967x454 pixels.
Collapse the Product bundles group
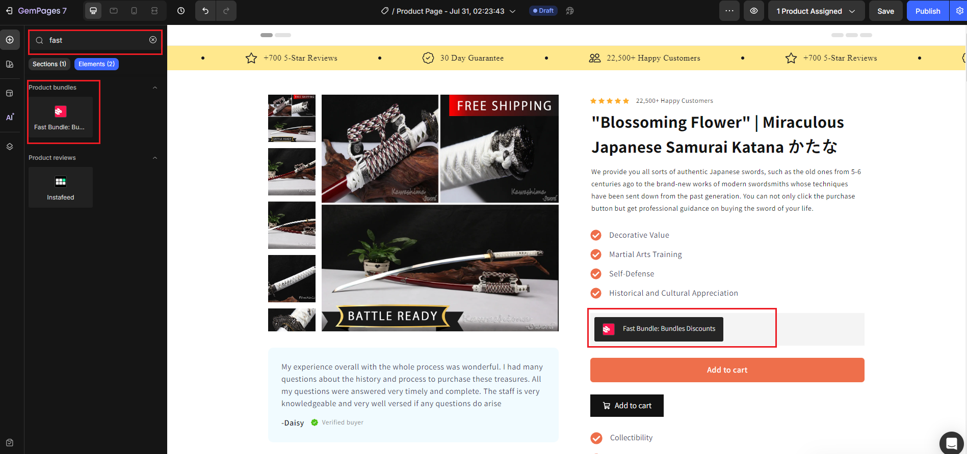coord(155,88)
